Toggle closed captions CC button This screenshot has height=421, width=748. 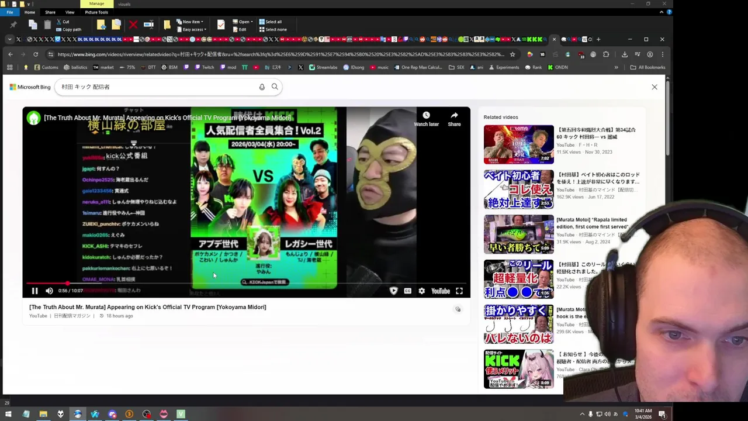coord(407,291)
